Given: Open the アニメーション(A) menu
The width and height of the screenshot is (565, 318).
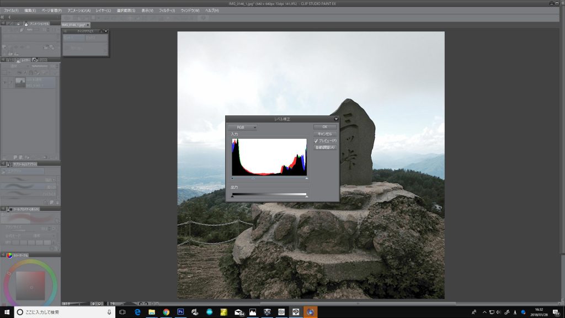Looking at the screenshot, I should (79, 11).
